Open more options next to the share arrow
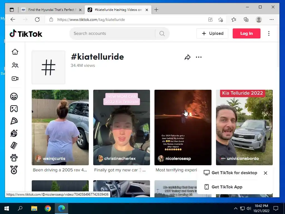285x214 pixels. point(199,57)
